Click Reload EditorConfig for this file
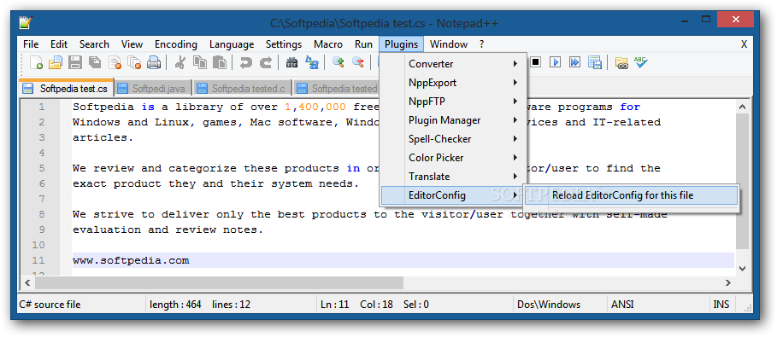 click(632, 195)
